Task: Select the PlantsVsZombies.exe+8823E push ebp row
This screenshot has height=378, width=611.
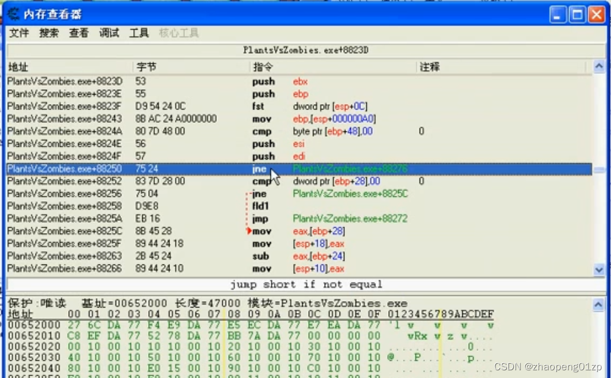Action: [299, 94]
